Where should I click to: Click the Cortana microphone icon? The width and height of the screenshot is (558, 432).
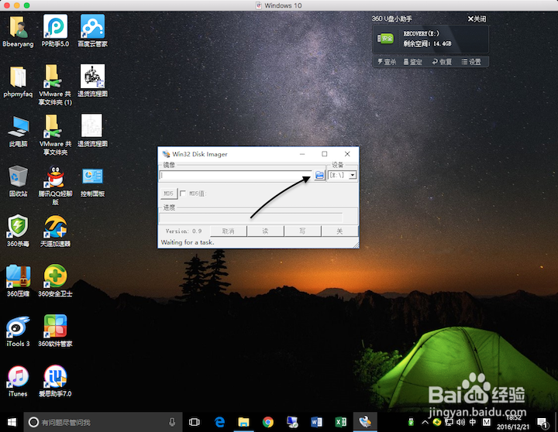tap(172, 422)
